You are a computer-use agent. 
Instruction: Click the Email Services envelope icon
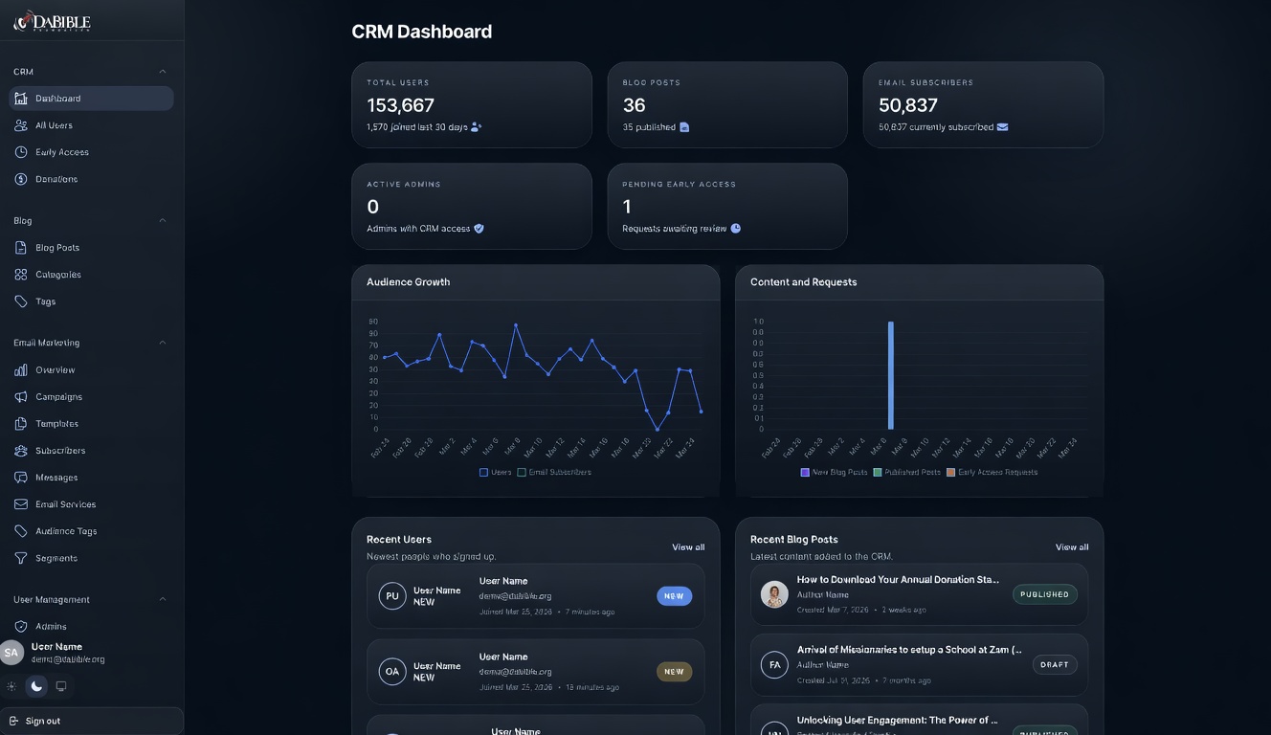point(21,504)
